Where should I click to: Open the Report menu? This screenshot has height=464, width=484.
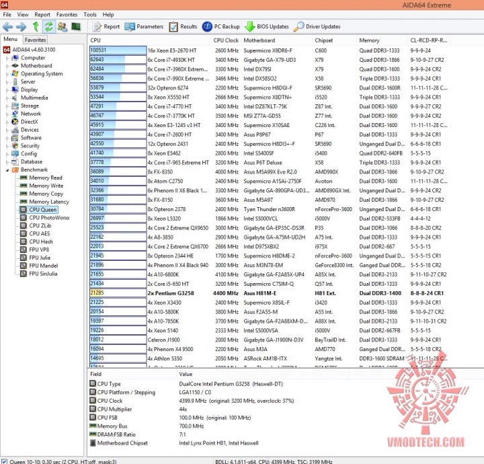pyautogui.click(x=42, y=15)
